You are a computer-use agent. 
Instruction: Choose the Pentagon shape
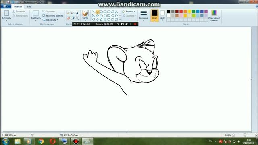pos(101,16)
